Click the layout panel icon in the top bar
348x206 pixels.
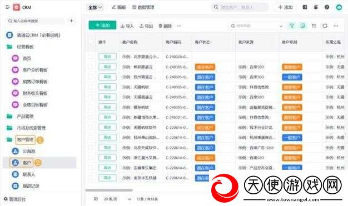[x=305, y=7]
